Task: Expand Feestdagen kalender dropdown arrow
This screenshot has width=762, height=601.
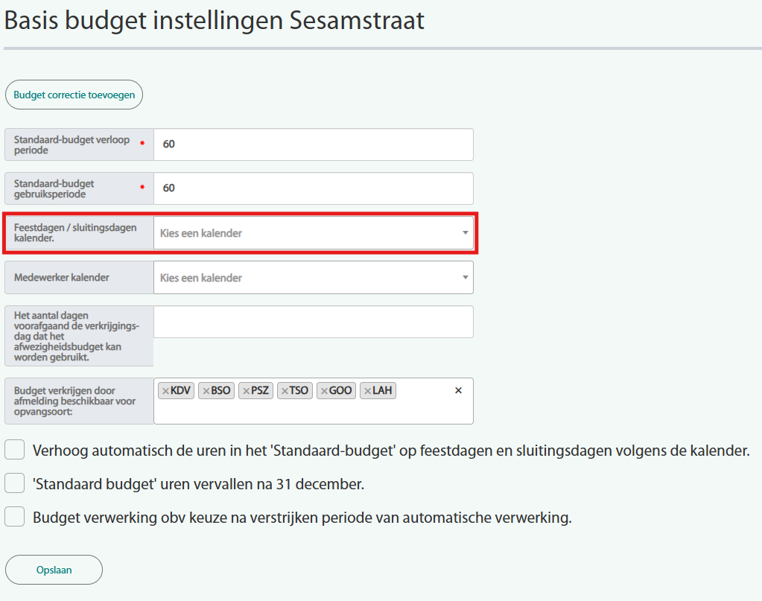Action: 465,233
